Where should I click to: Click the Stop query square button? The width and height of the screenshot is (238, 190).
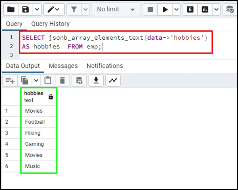(x=150, y=10)
